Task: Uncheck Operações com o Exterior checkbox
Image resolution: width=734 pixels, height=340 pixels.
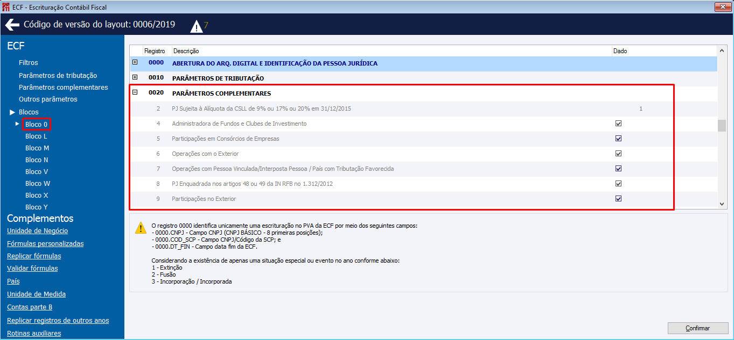Action: (618, 153)
